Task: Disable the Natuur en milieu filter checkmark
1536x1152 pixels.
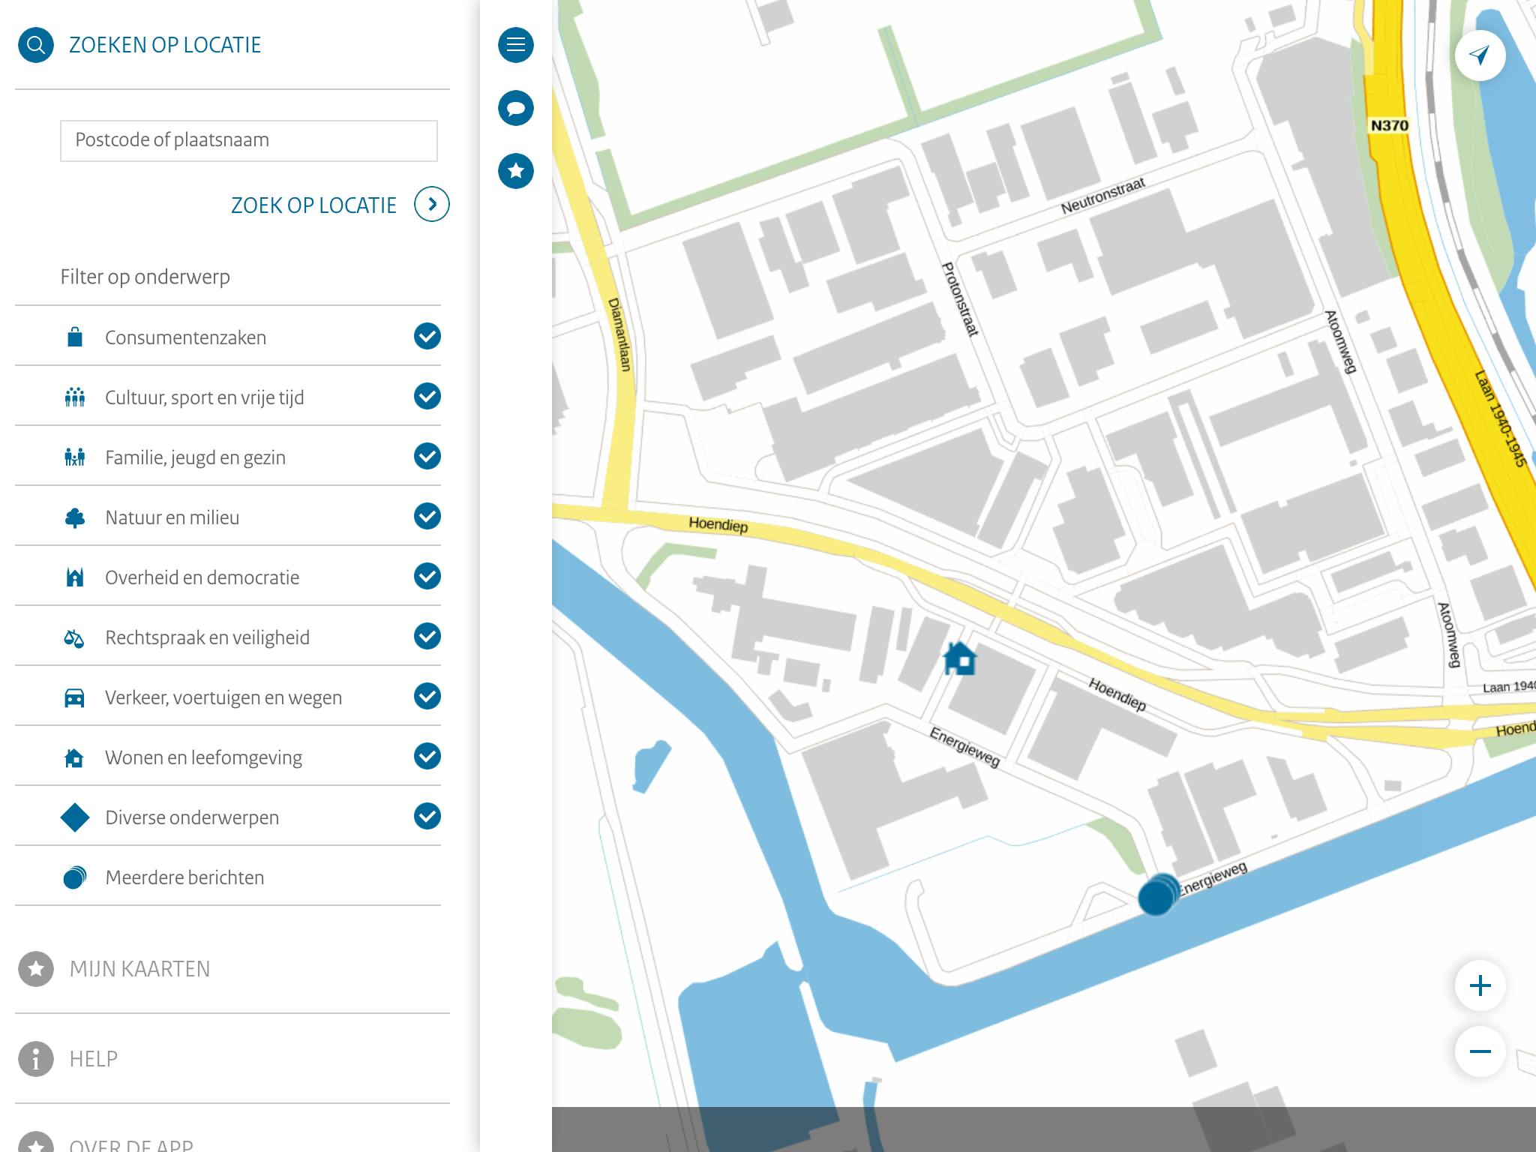Action: pos(426,516)
